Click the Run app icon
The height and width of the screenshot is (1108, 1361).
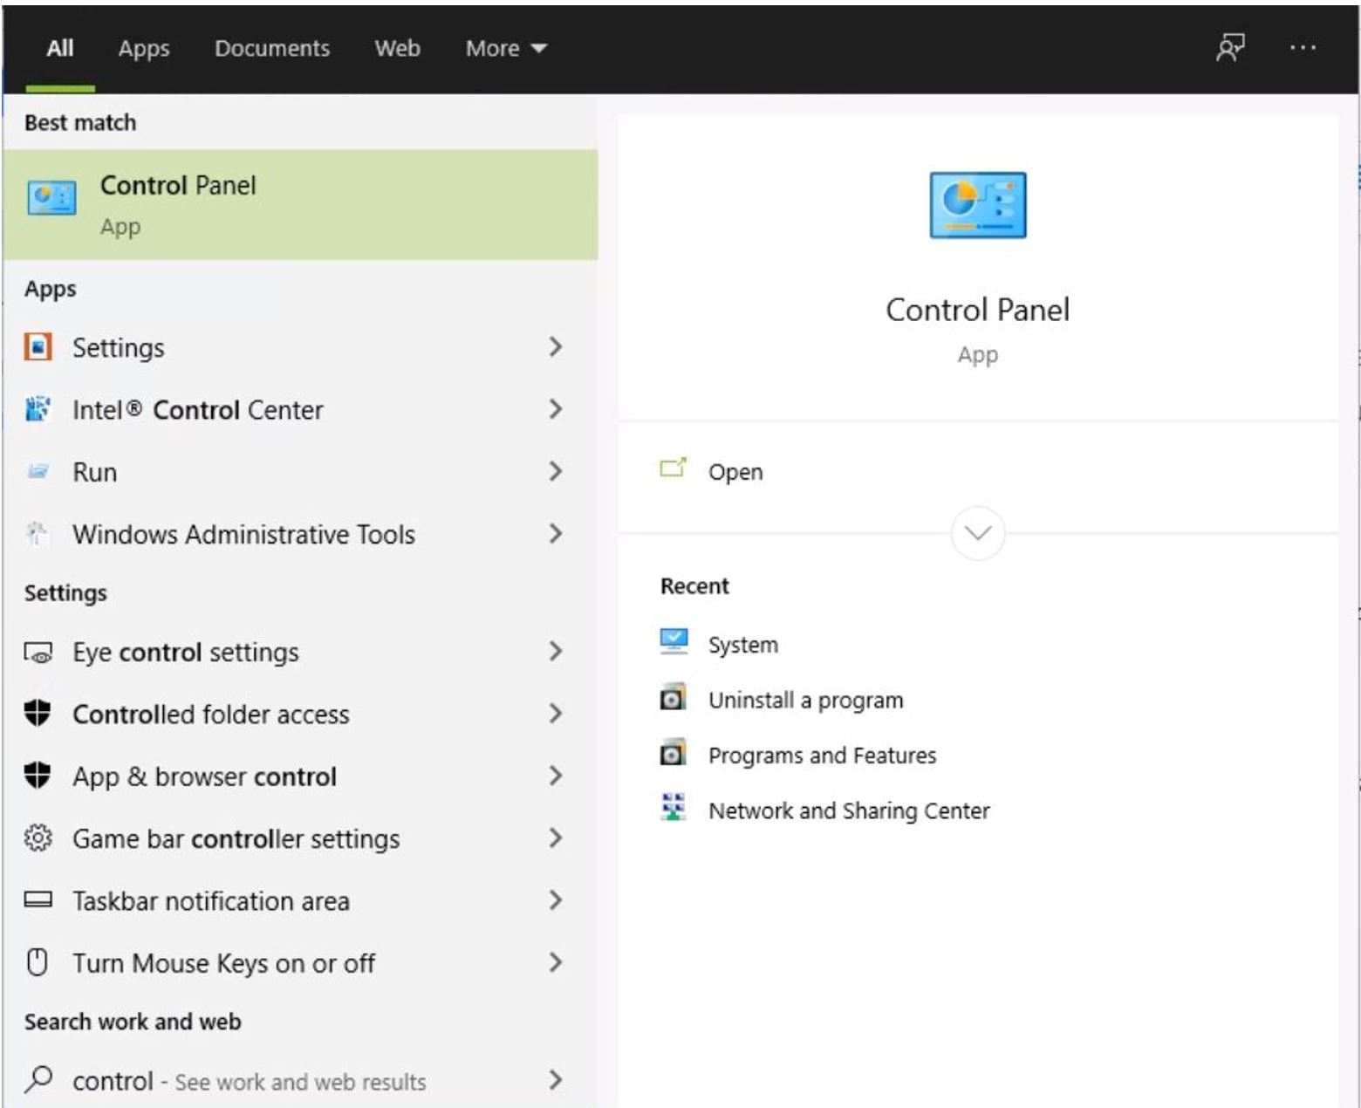38,472
